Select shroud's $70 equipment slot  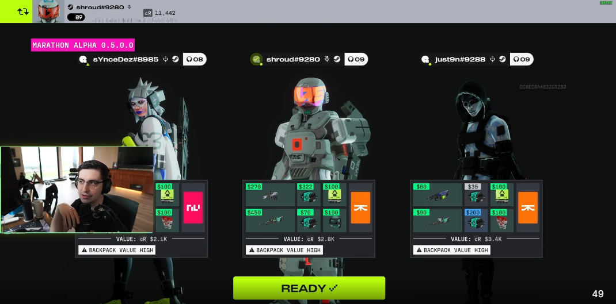(309, 220)
